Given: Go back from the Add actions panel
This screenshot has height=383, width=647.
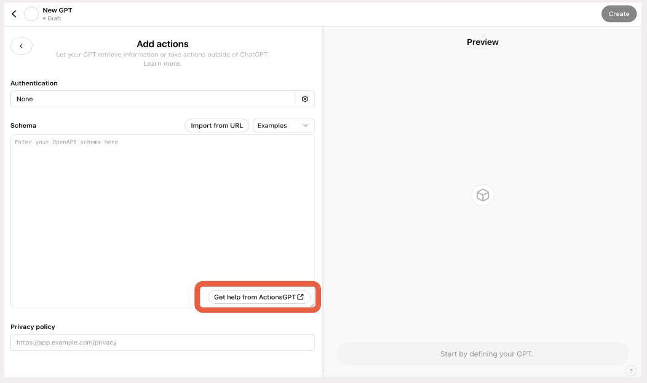Looking at the screenshot, I should 22,46.
